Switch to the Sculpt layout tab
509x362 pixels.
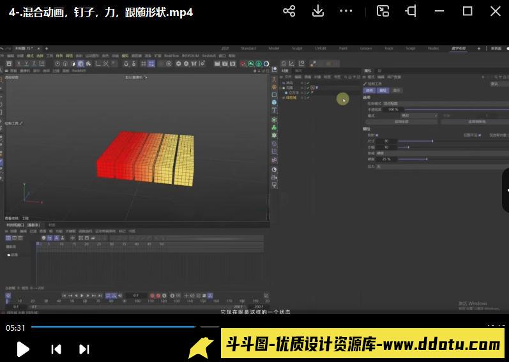click(297, 49)
